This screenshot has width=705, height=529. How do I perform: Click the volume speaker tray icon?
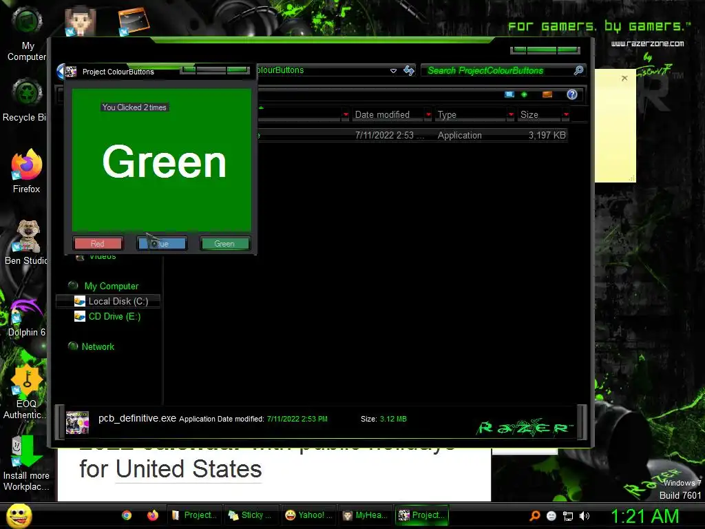[x=585, y=516]
